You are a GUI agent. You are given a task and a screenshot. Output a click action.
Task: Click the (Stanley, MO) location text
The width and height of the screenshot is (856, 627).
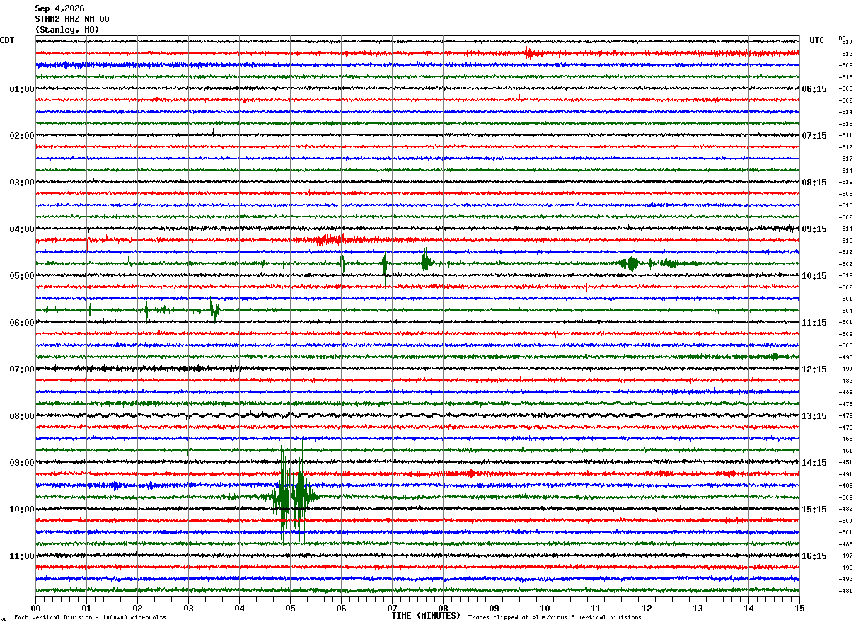click(x=67, y=30)
